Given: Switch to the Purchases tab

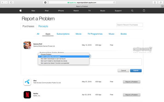Looking at the screenshot, I should 28,26.
